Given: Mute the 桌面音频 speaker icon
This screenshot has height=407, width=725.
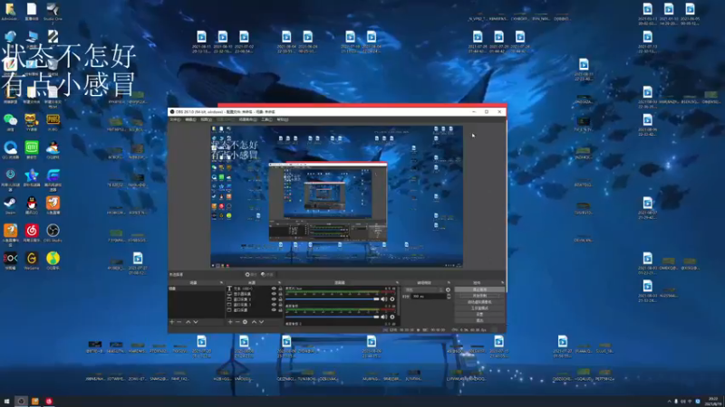Looking at the screenshot, I should pos(383,317).
